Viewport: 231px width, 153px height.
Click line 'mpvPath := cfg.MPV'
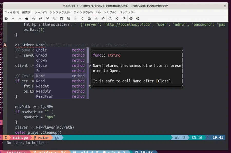(x=34, y=107)
